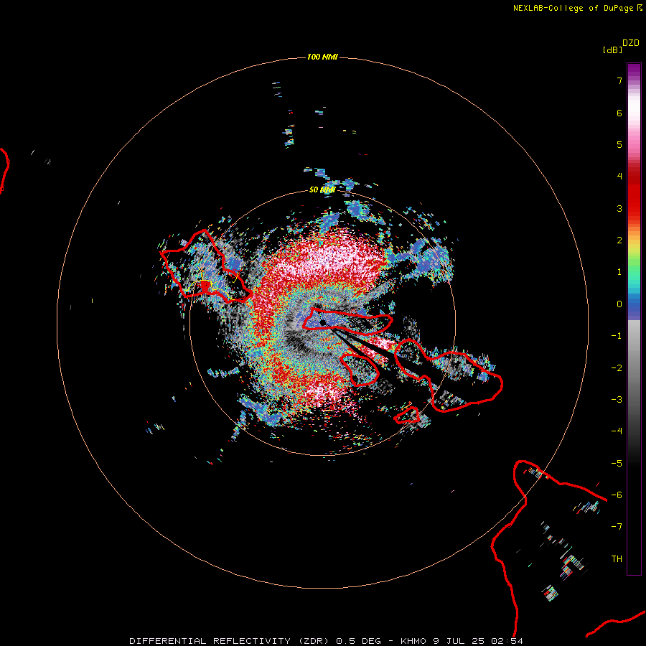Image resolution: width=646 pixels, height=646 pixels.
Task: Click the -1 value on color scale
Action: click(617, 336)
